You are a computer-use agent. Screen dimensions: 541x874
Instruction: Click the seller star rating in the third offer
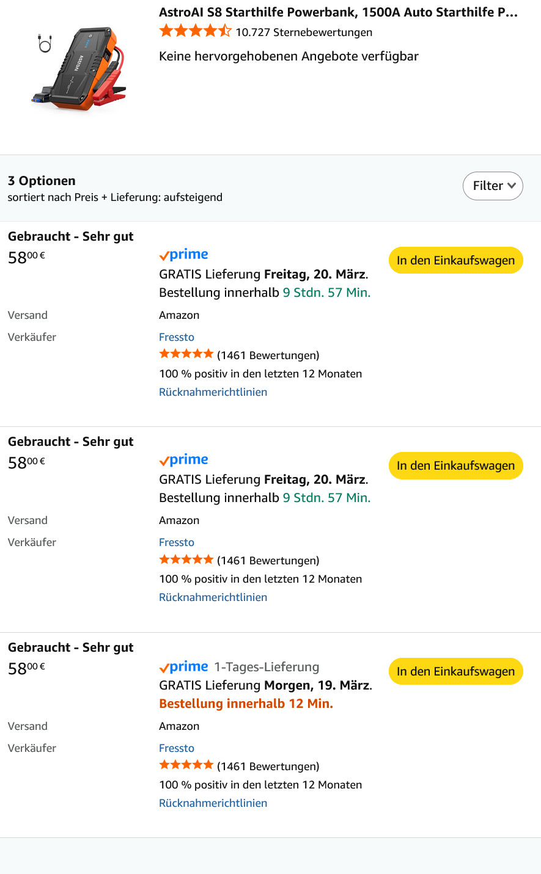(x=186, y=765)
